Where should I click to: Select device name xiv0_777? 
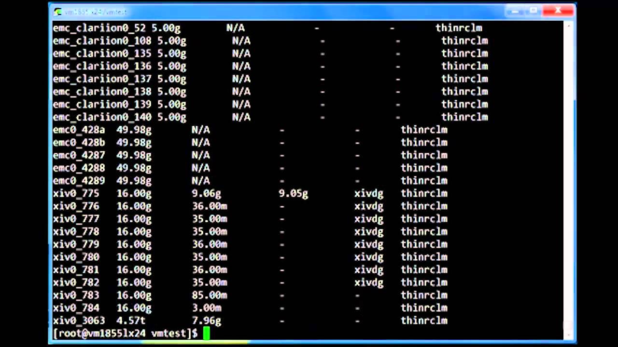click(x=76, y=219)
